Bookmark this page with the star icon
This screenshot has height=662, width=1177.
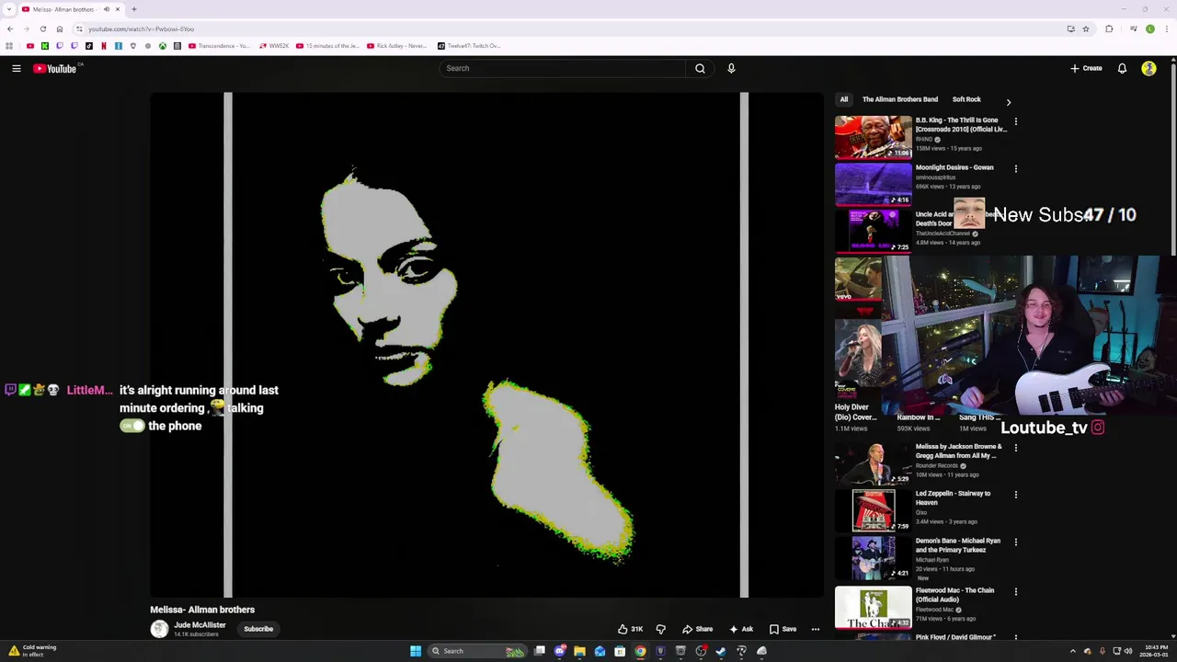tap(1085, 29)
